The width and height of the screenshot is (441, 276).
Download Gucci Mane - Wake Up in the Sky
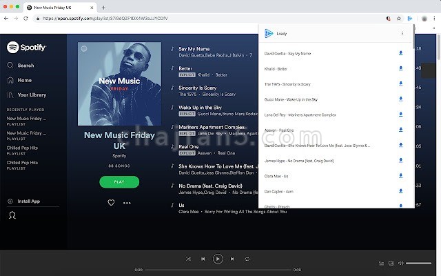401,99
